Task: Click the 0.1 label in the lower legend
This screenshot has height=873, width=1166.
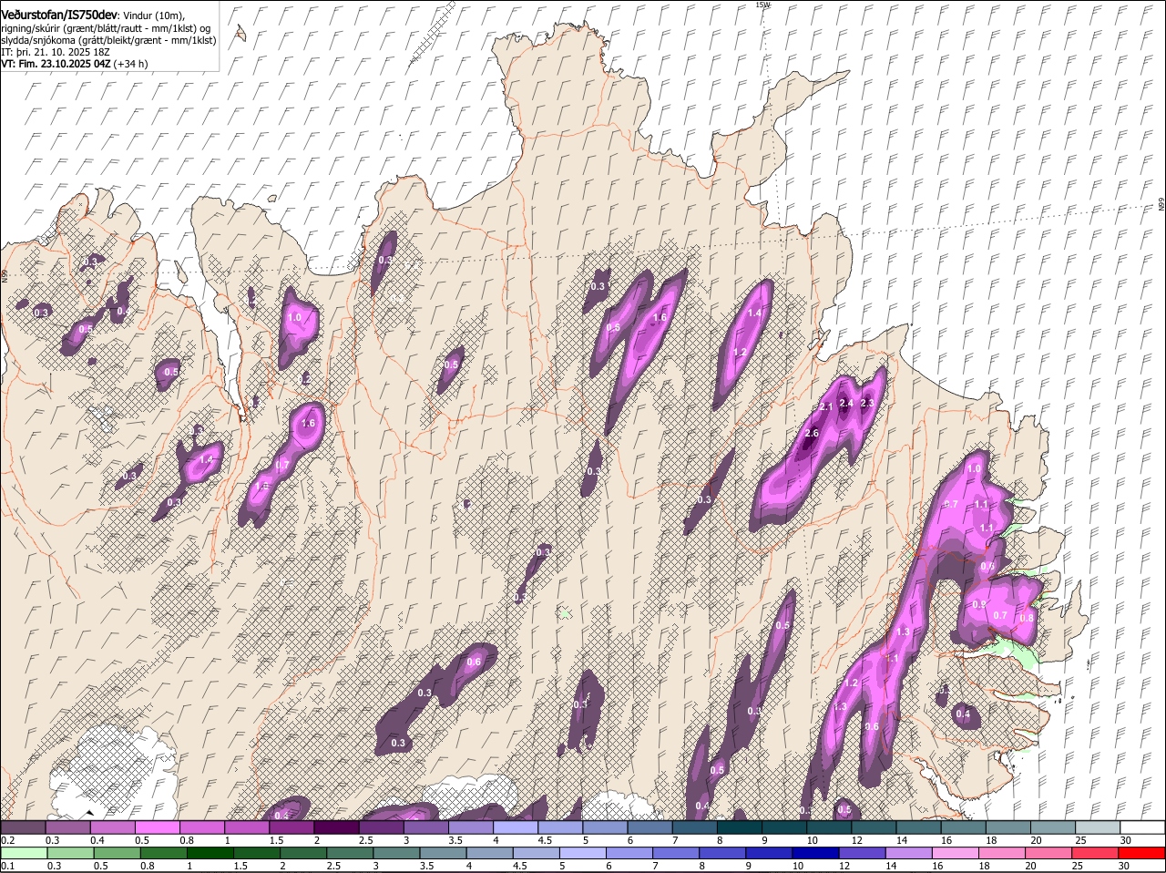Action: point(7,866)
